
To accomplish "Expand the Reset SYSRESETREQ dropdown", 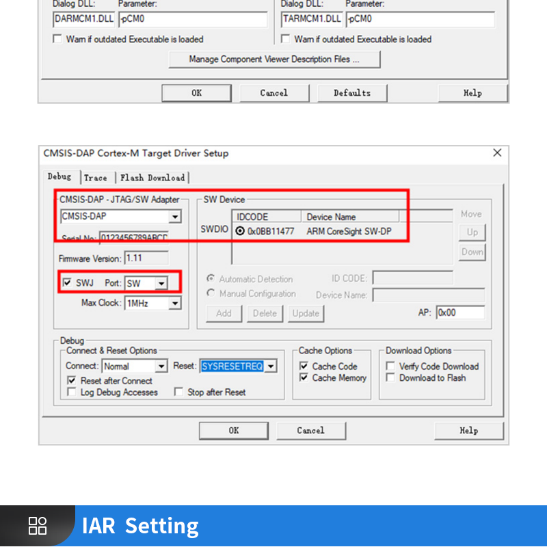I will point(271,366).
